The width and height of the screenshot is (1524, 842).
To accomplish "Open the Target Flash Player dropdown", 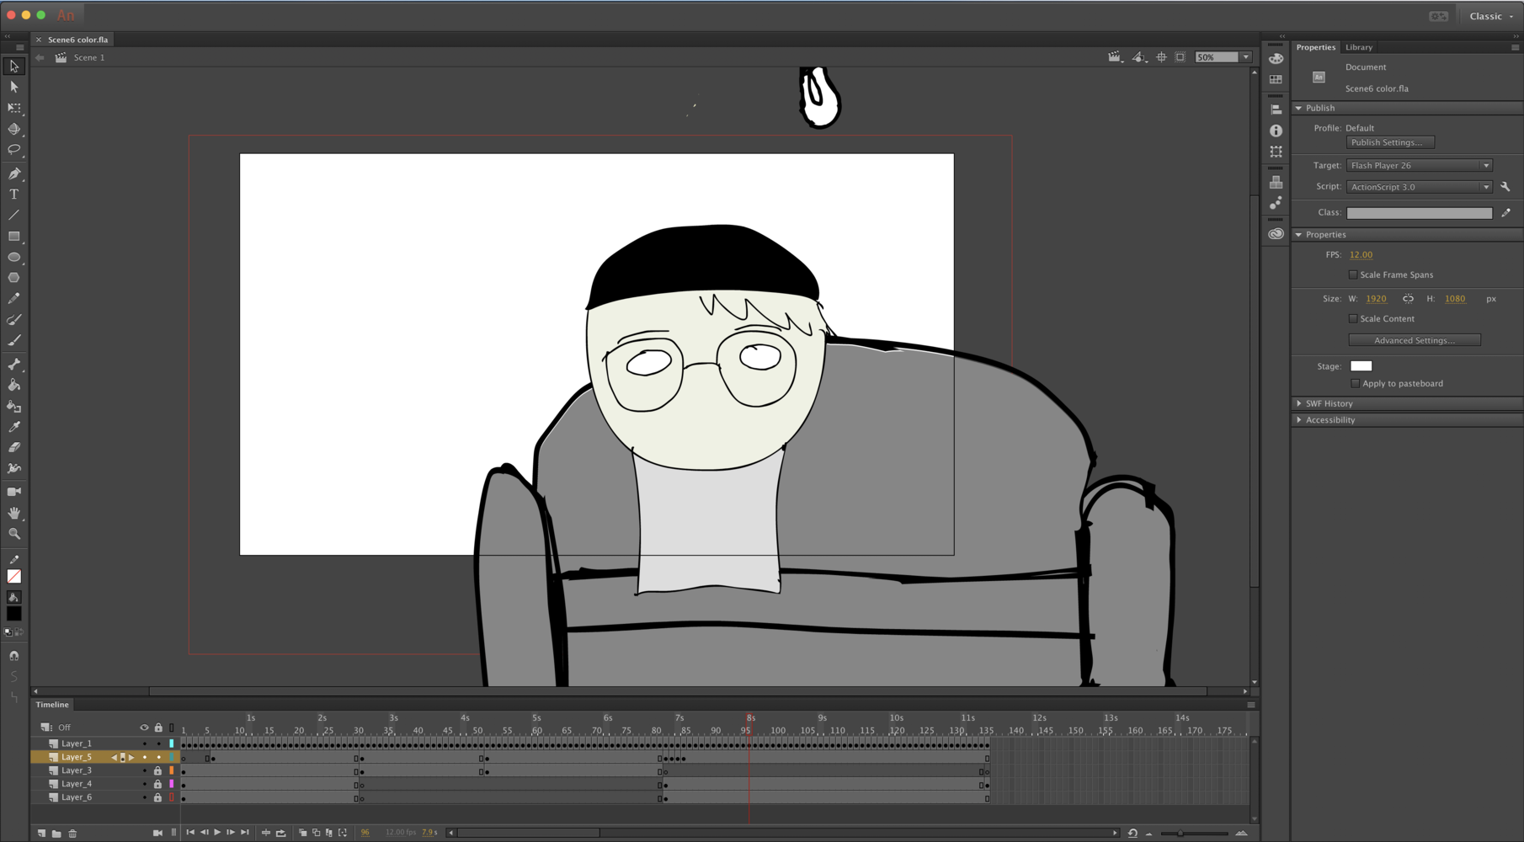I will click(1419, 166).
